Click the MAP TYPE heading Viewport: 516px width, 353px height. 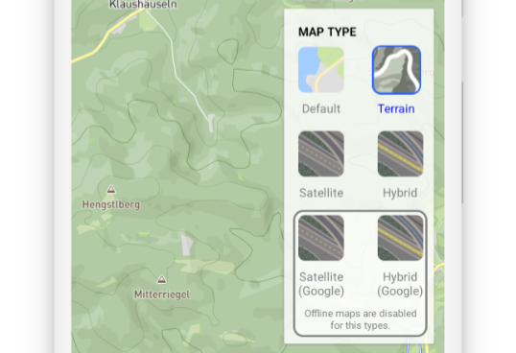point(327,32)
